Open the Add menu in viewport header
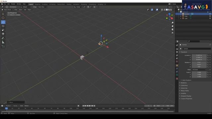This screenshot has height=119, width=212. pyautogui.click(x=25, y=10)
